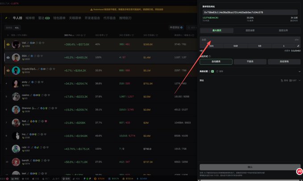Screen dimensions: 303x181
Task: Edit the remark pencil next to BBA
Action: 29,56
